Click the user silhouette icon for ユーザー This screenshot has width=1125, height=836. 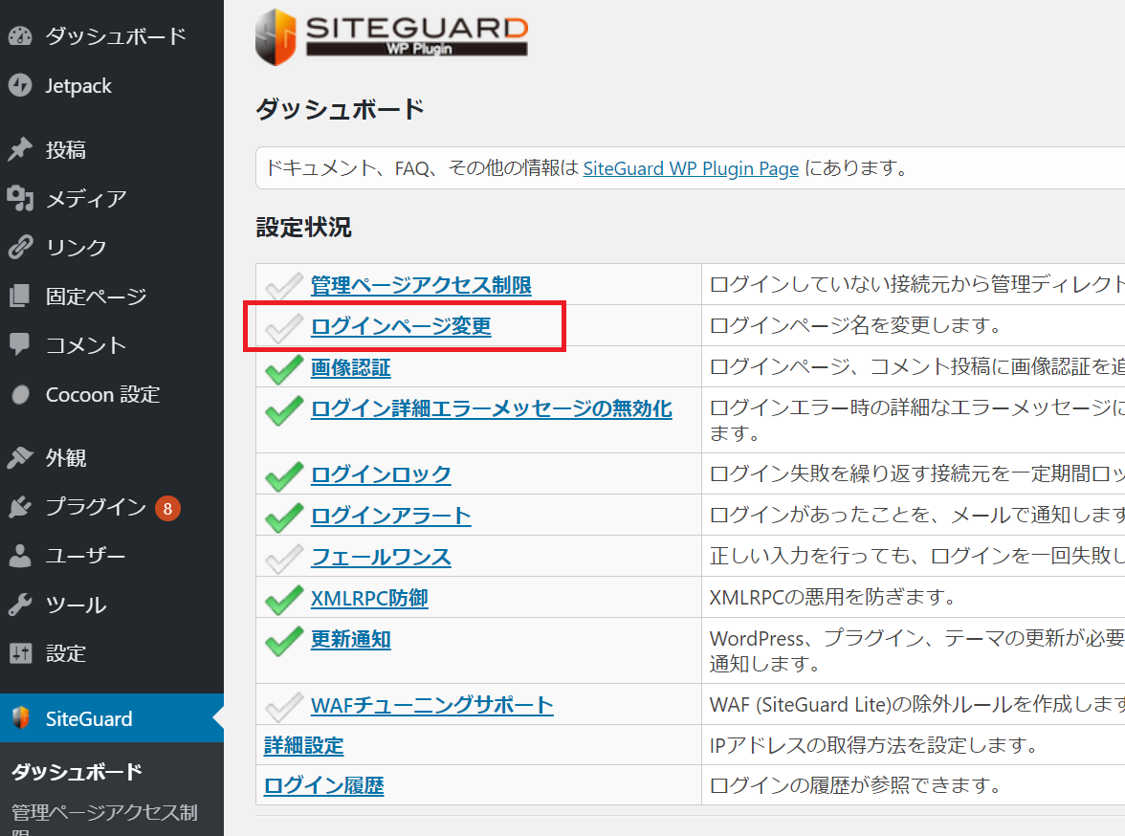click(20, 556)
